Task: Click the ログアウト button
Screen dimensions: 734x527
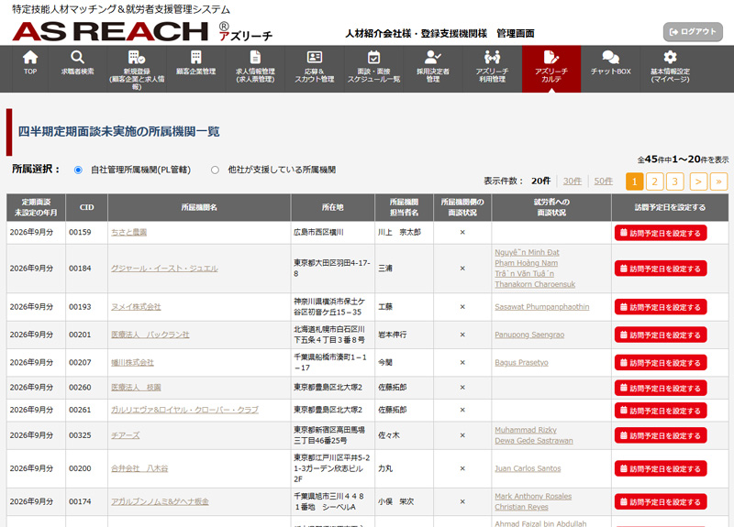Action: [x=693, y=32]
